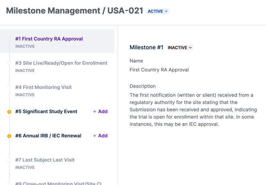This screenshot has width=266, height=185.
Task: Click the orange marker beside milestone #6
Action: pos(9,136)
